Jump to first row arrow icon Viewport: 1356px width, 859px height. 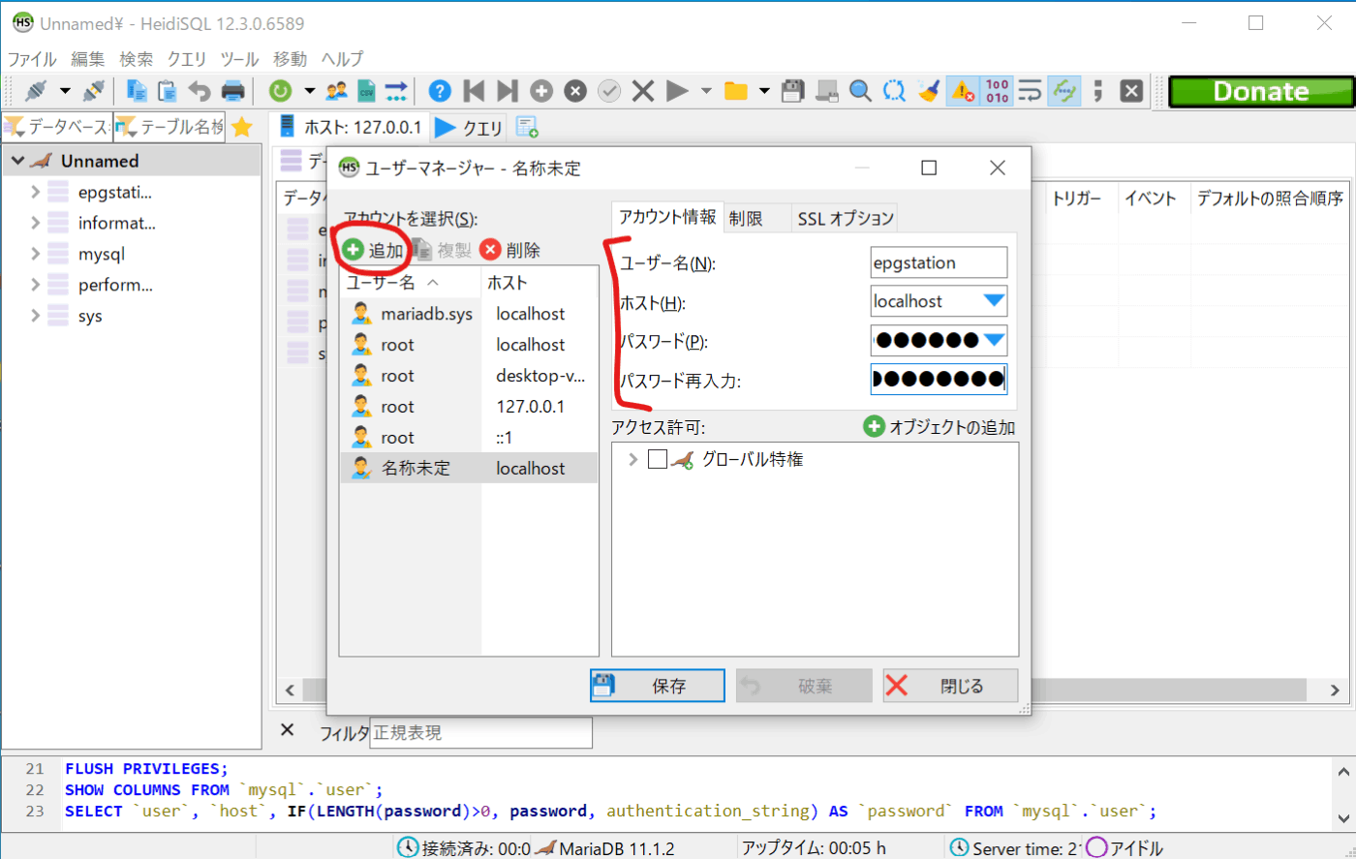pyautogui.click(x=474, y=91)
